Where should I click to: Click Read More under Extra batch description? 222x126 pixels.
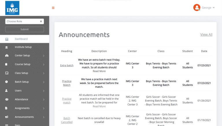99,71
